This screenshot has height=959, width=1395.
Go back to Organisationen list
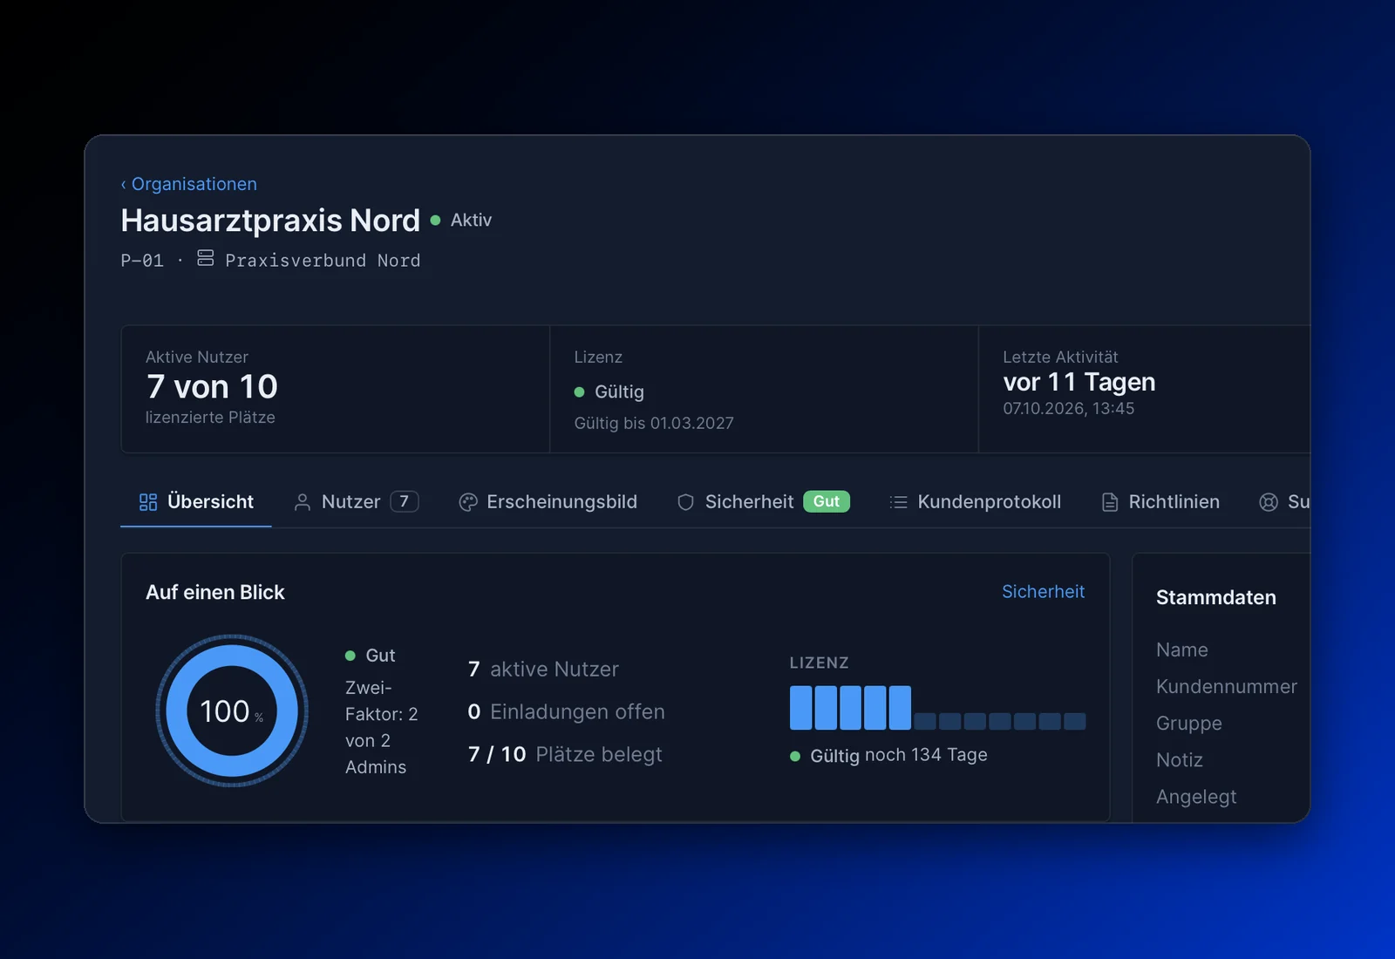189,184
